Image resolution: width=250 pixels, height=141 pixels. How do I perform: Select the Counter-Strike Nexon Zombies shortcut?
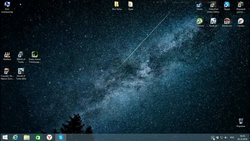(x=7, y=74)
